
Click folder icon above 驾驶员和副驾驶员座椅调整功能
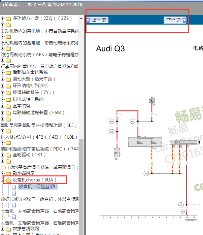(x=8, y=119)
